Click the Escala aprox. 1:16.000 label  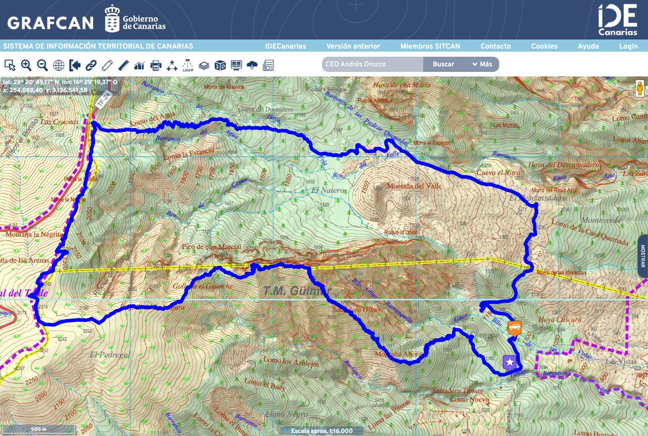(322, 431)
